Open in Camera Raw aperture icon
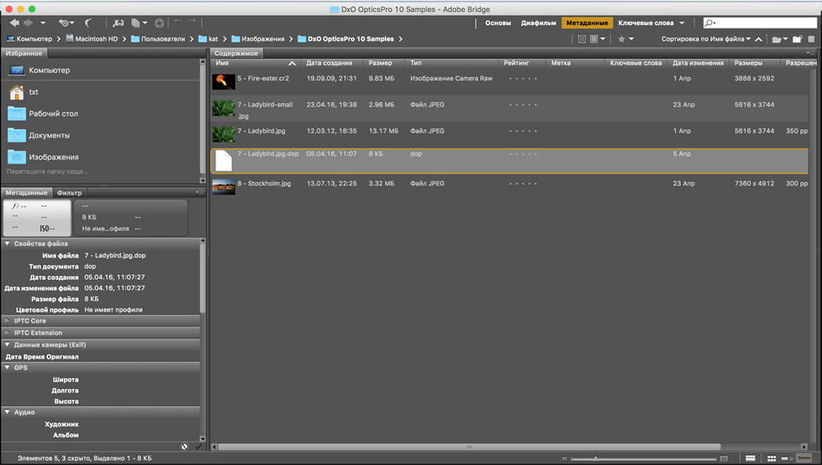 [159, 23]
